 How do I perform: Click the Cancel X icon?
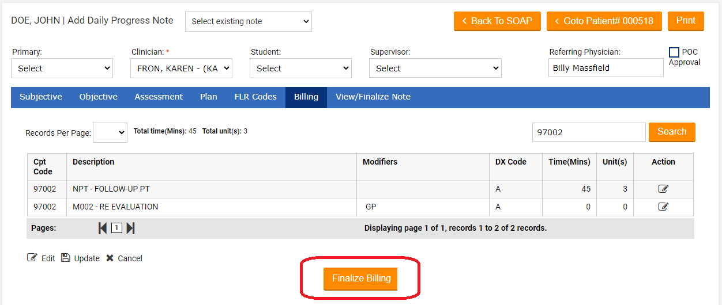110,258
